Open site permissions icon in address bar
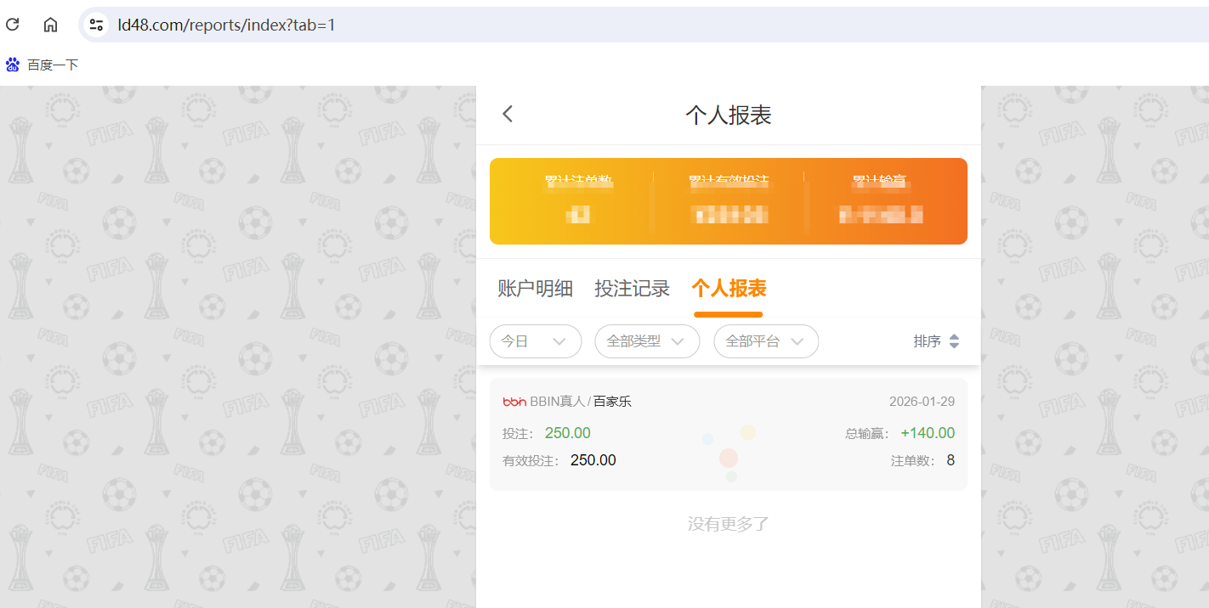 (x=95, y=25)
